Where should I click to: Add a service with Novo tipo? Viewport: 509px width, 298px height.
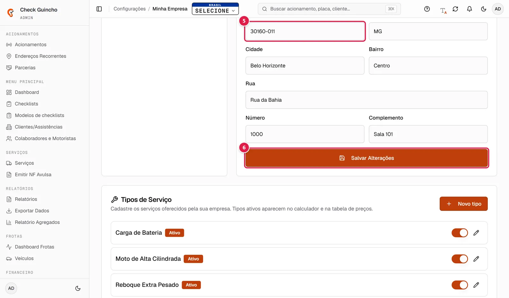point(464,204)
